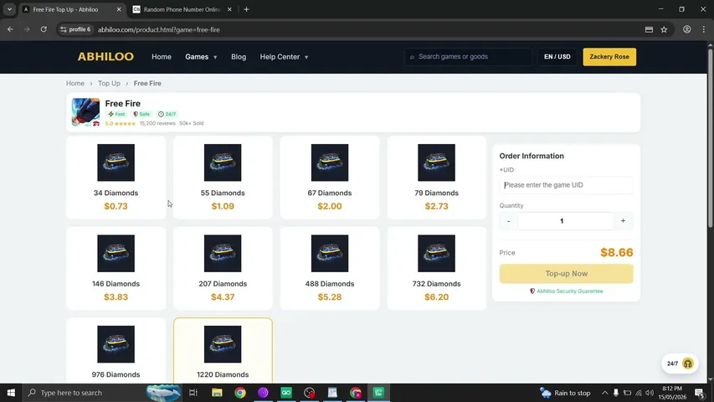Open Task View on taskbar
This screenshot has height=402, width=714.
[x=193, y=393]
